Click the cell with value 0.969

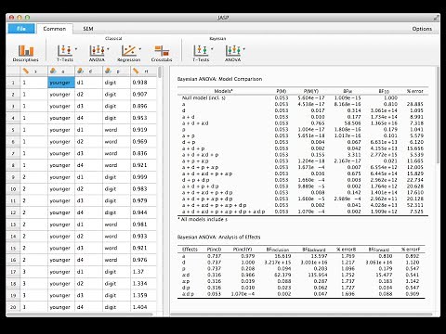pos(143,142)
